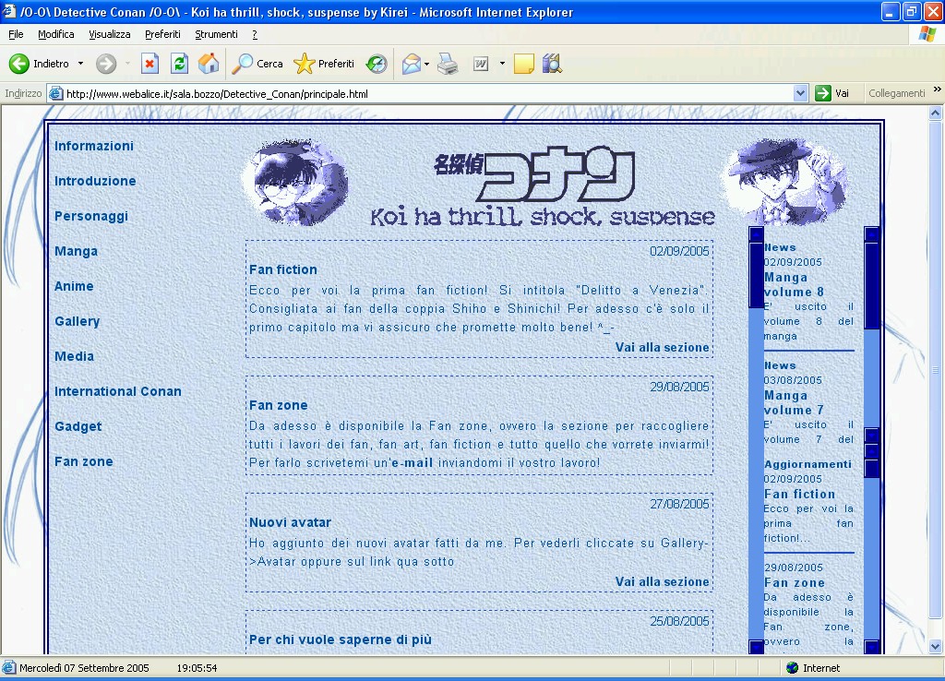This screenshot has height=681, width=945.
Task: Click IE page icon in title bar
Action: 9,11
